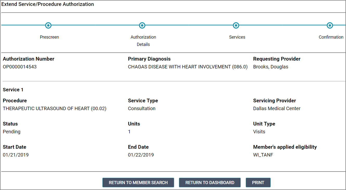Click the Therapeutic Ultrasound of Heart procedure

55,109
